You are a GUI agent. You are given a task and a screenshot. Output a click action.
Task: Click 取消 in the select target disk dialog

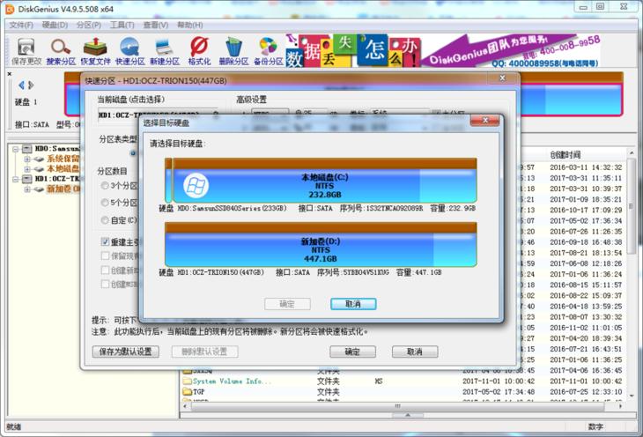pos(353,304)
